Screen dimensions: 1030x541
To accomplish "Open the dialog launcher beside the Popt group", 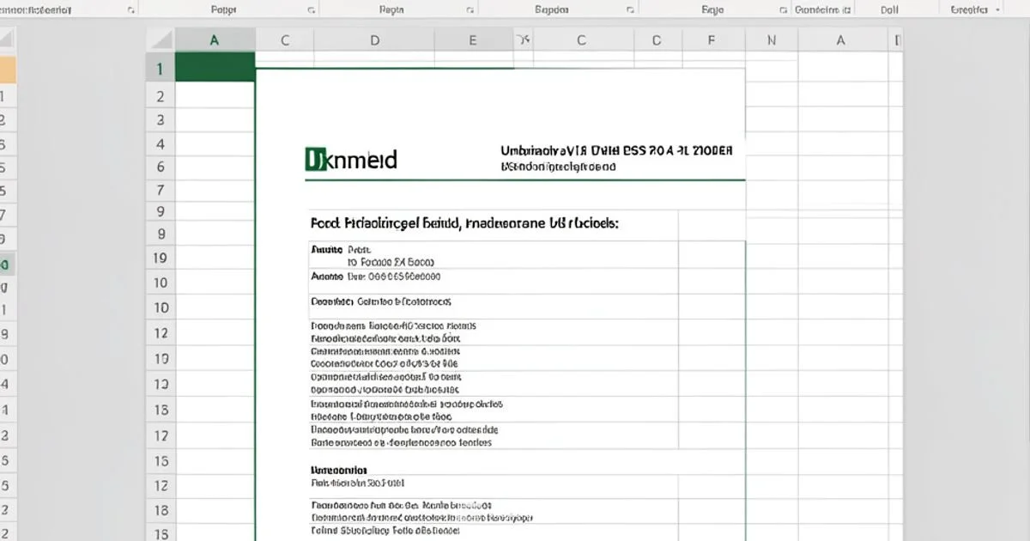I will coord(310,10).
